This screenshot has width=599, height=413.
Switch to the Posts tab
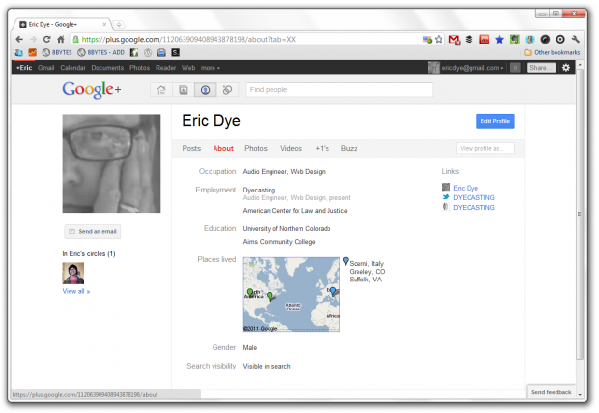191,148
